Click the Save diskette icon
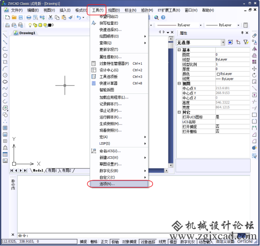Screen dimensions: 260x246 (x=21, y=17)
